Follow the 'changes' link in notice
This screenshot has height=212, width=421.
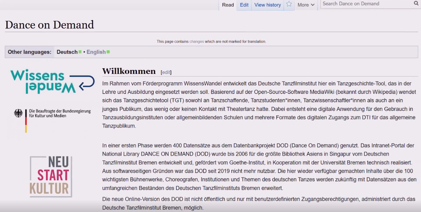pos(197,42)
